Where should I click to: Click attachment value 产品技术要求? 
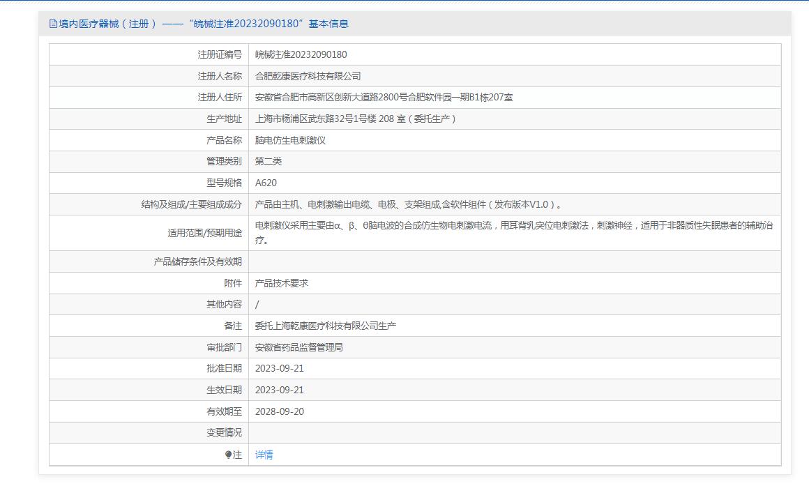281,283
